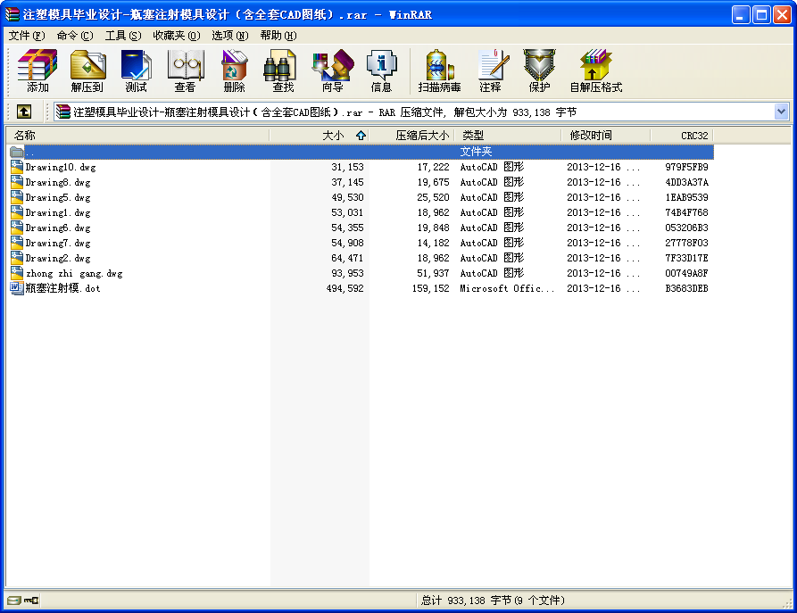The width and height of the screenshot is (797, 613).
Task: Select the 瓶塞注射模.dot document
Action: (62, 288)
